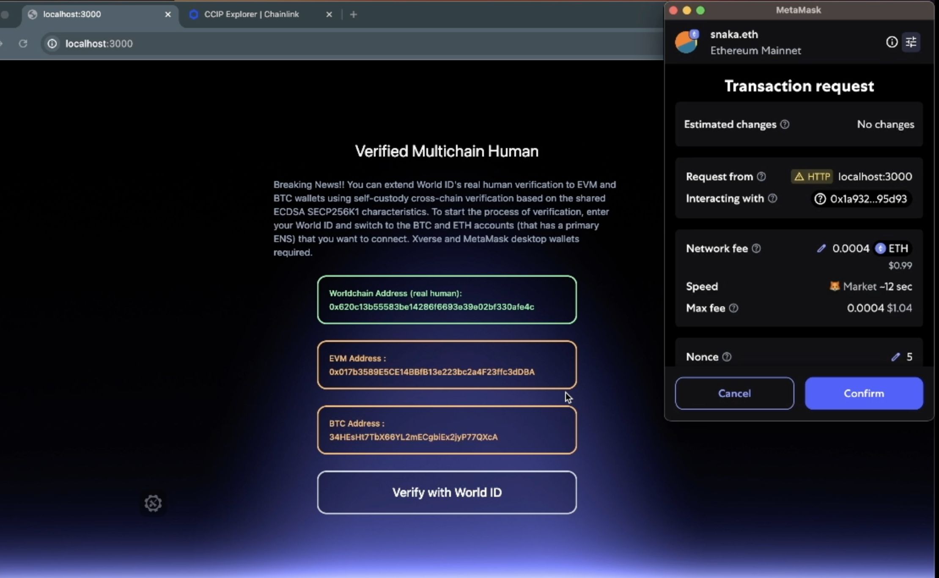Screen dimensions: 939x578
Task: Show Nonce help tooltip
Action: coord(727,357)
